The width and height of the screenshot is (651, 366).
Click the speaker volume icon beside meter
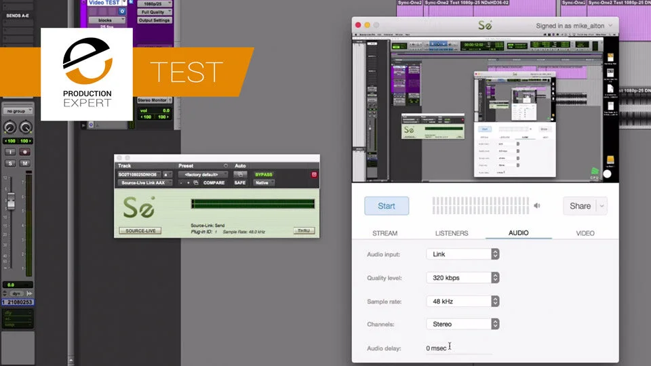click(537, 205)
